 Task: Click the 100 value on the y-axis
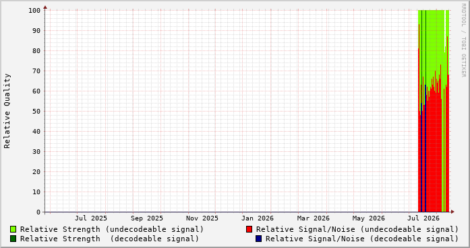(x=34, y=11)
